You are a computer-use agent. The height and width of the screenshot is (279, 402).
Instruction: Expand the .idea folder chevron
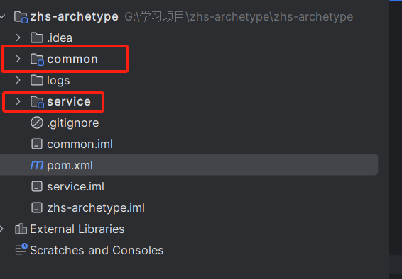click(x=18, y=38)
